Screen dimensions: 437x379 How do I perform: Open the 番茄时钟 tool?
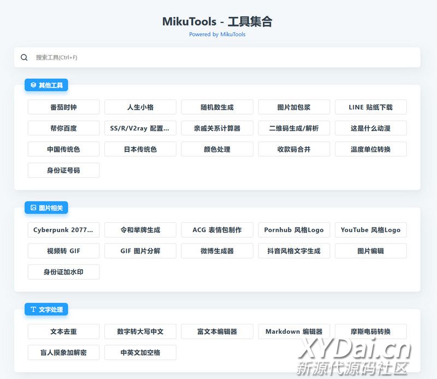63,107
